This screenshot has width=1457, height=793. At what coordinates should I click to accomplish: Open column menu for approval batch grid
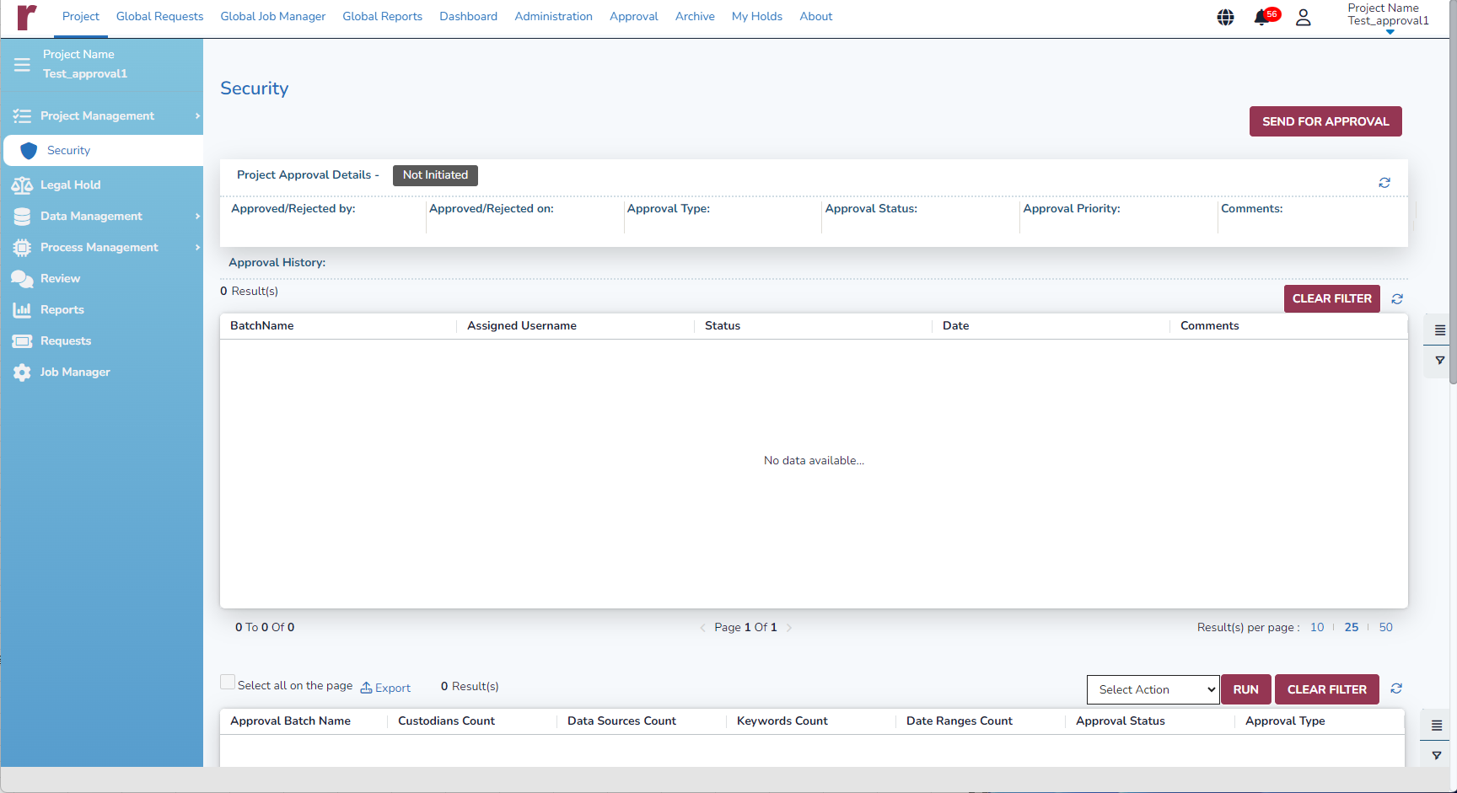[x=1437, y=726]
